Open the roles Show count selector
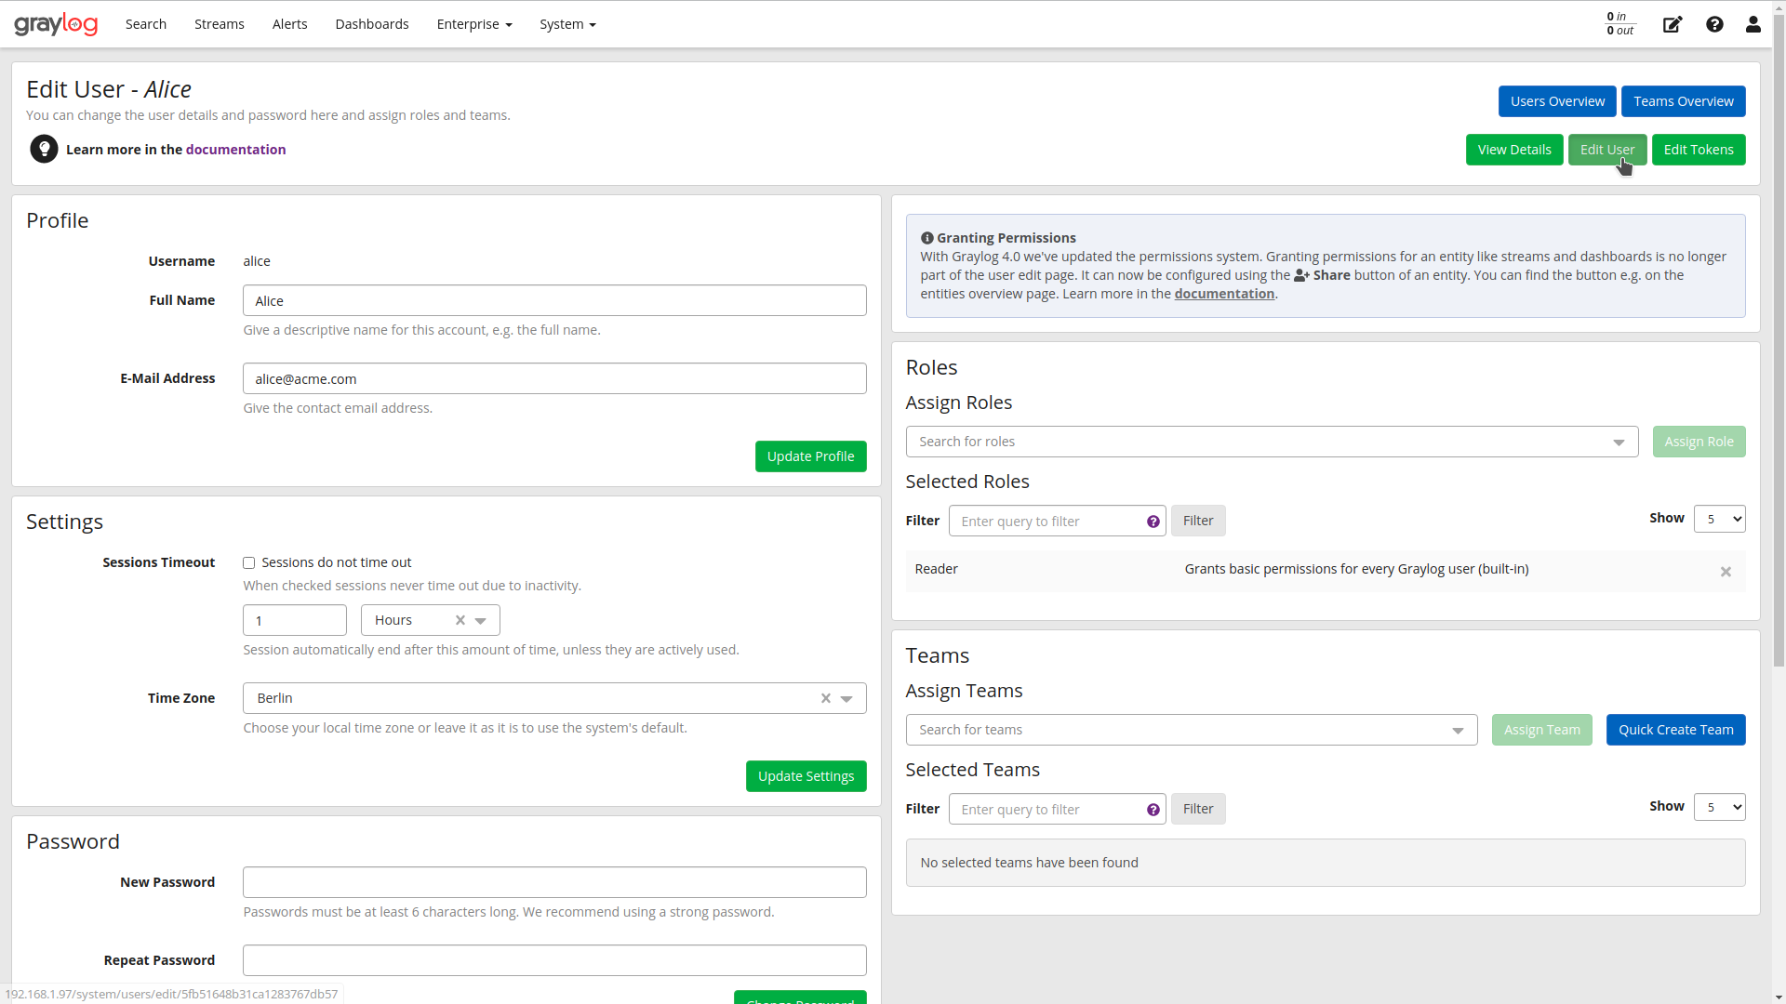The image size is (1786, 1004). (1719, 519)
